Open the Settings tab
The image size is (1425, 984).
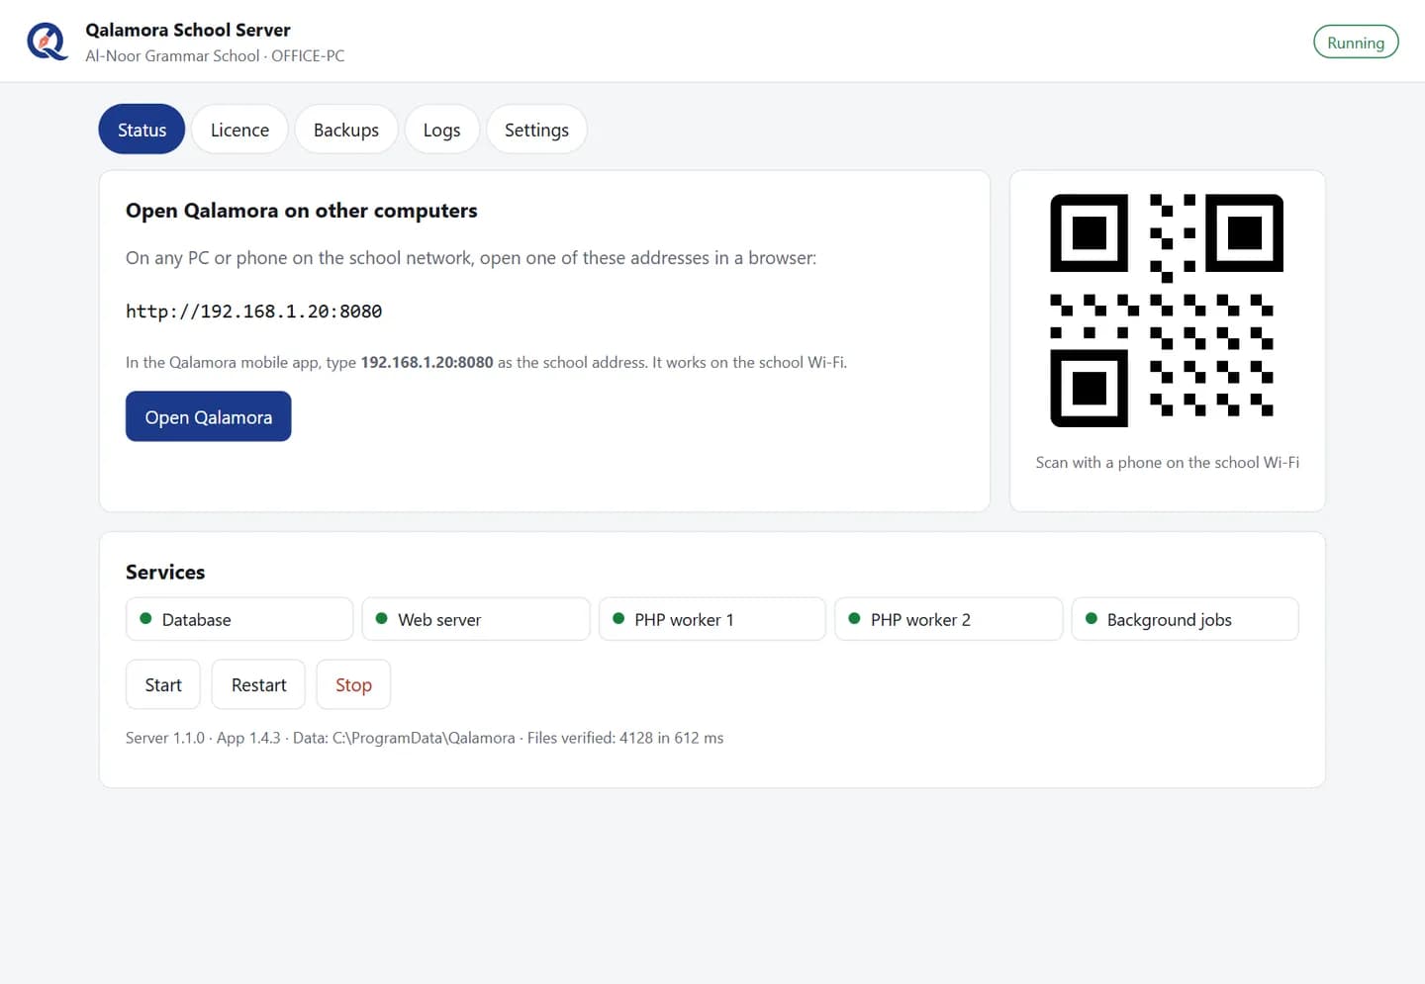[x=536, y=130]
